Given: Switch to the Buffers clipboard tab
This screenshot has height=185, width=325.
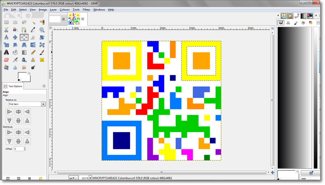Looking at the screenshot, I should tap(290, 16).
